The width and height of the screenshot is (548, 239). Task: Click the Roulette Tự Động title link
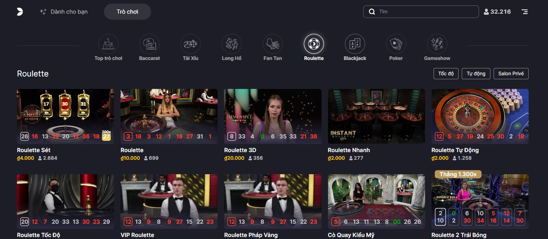455,150
